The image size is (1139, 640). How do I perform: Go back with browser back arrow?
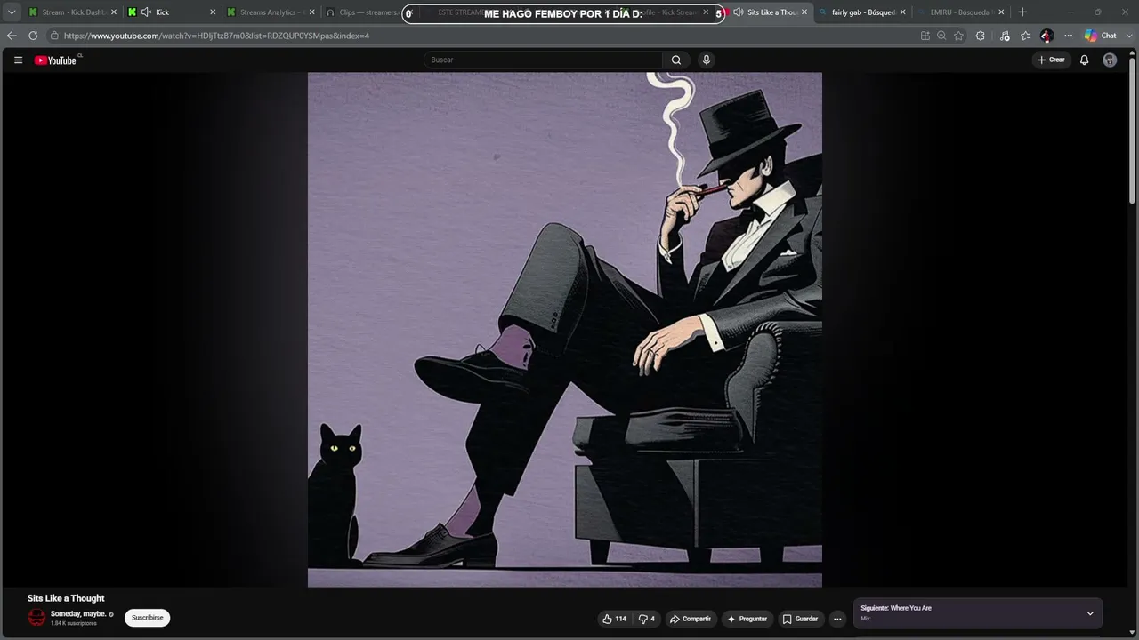(12, 36)
